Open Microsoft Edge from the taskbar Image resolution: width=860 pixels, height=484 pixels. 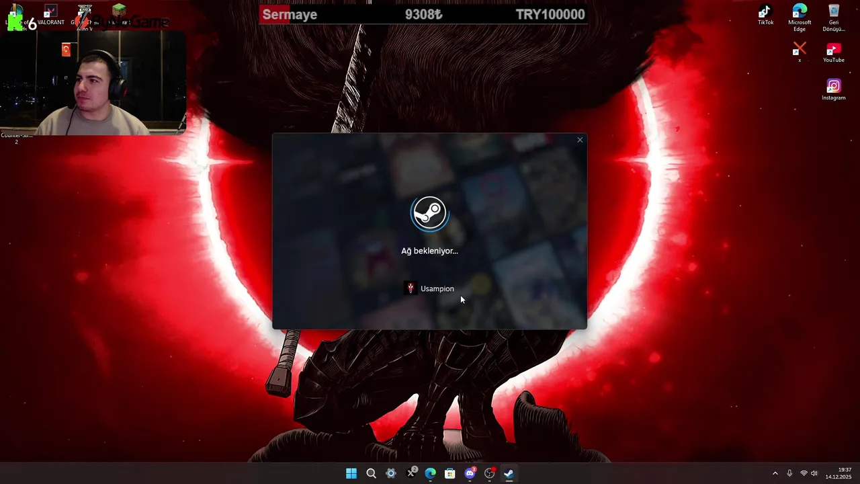click(x=431, y=473)
